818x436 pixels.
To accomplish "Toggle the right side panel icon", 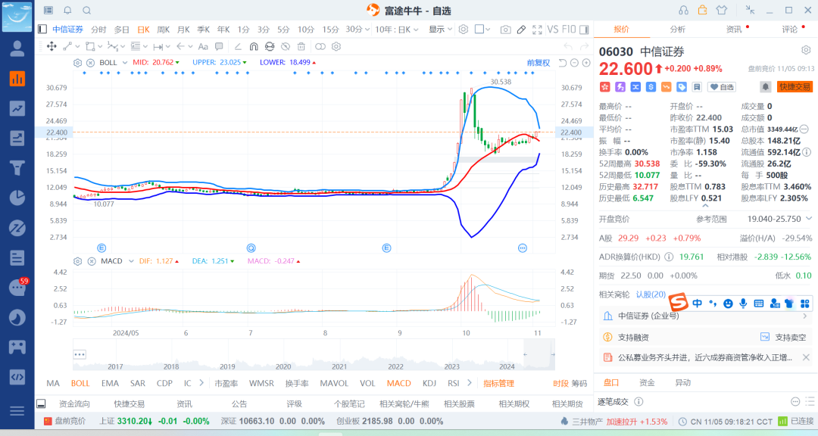I will click(x=584, y=30).
